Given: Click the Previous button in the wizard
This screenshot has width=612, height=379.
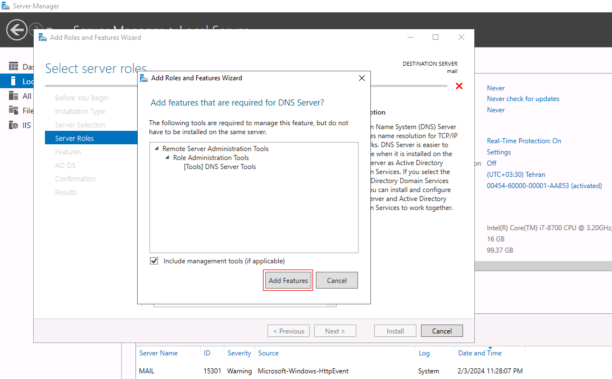Looking at the screenshot, I should point(288,331).
